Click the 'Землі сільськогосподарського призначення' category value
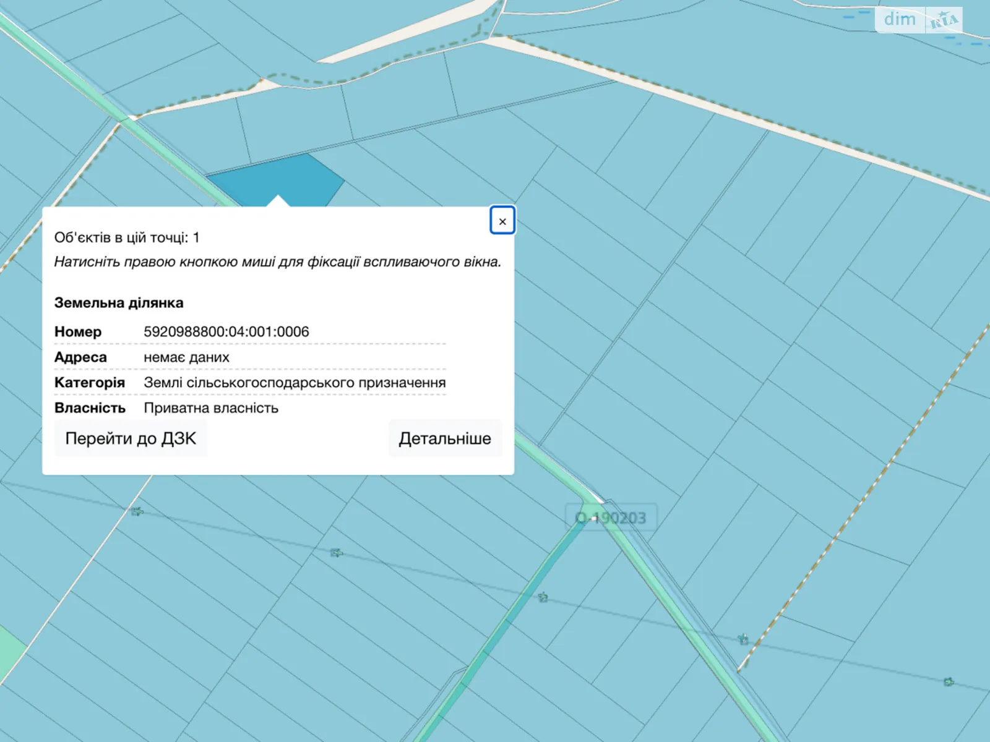Image resolution: width=990 pixels, height=742 pixels. [x=295, y=383]
